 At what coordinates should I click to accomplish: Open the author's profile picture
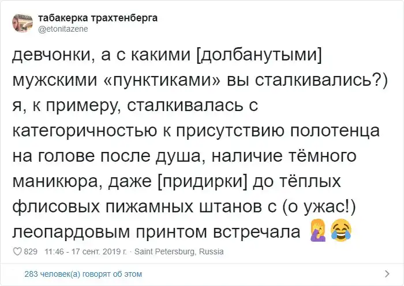(x=24, y=22)
